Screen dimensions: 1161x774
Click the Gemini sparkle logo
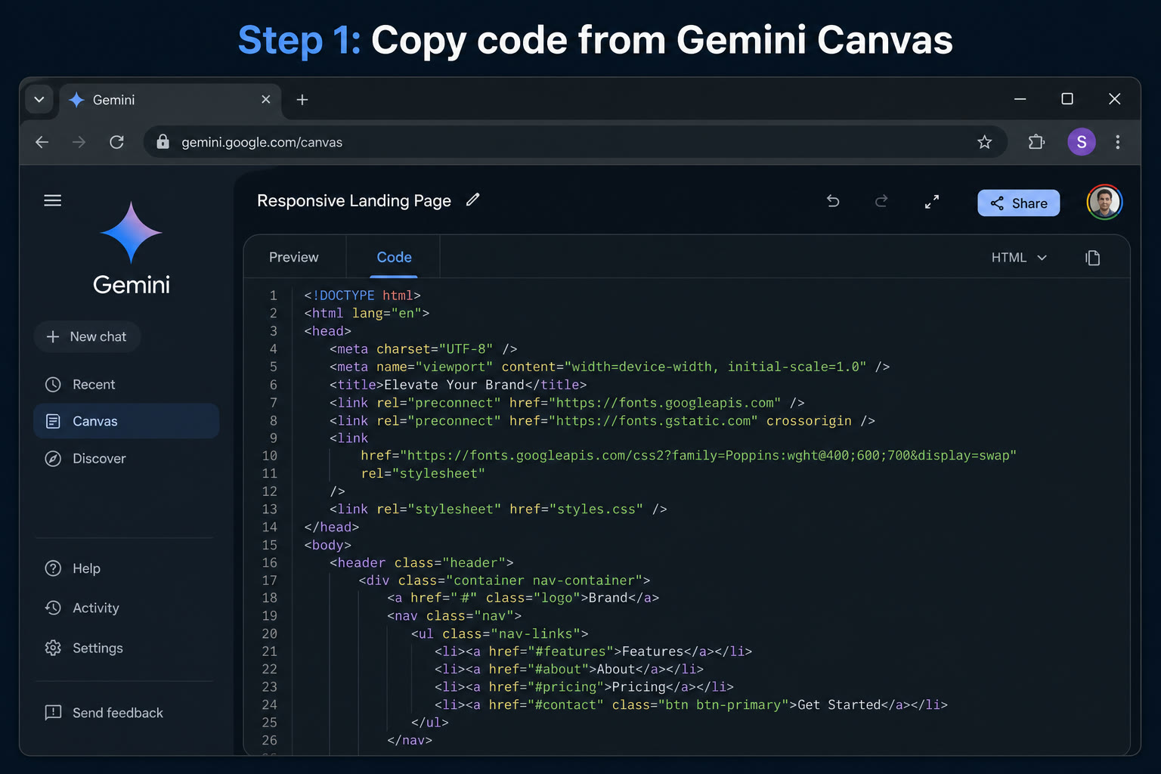point(132,232)
